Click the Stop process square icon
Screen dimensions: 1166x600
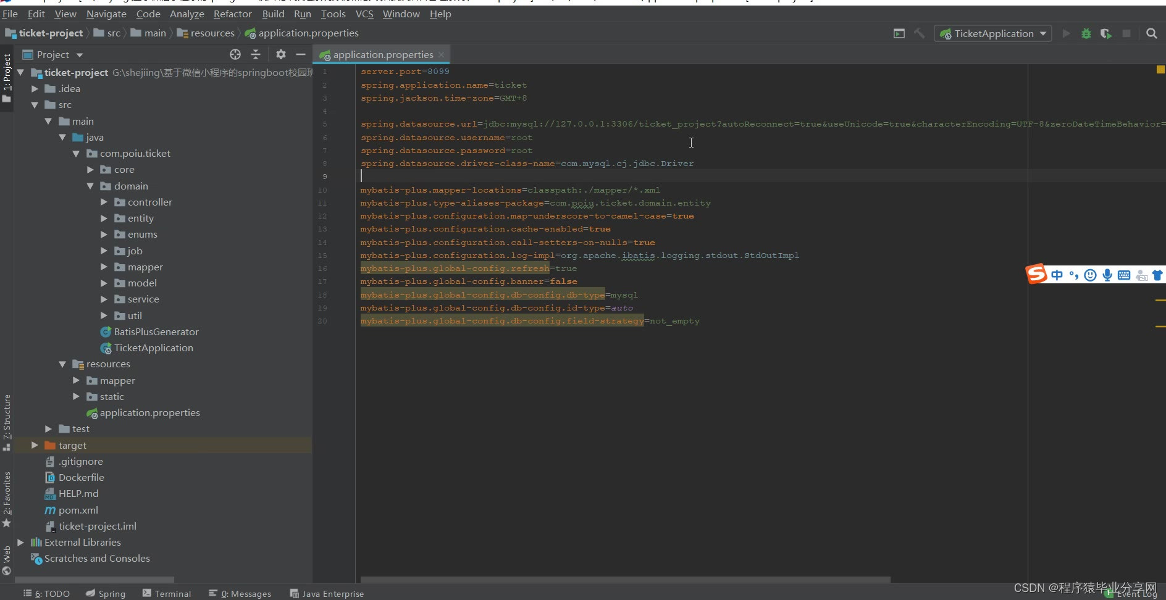pyautogui.click(x=1126, y=33)
